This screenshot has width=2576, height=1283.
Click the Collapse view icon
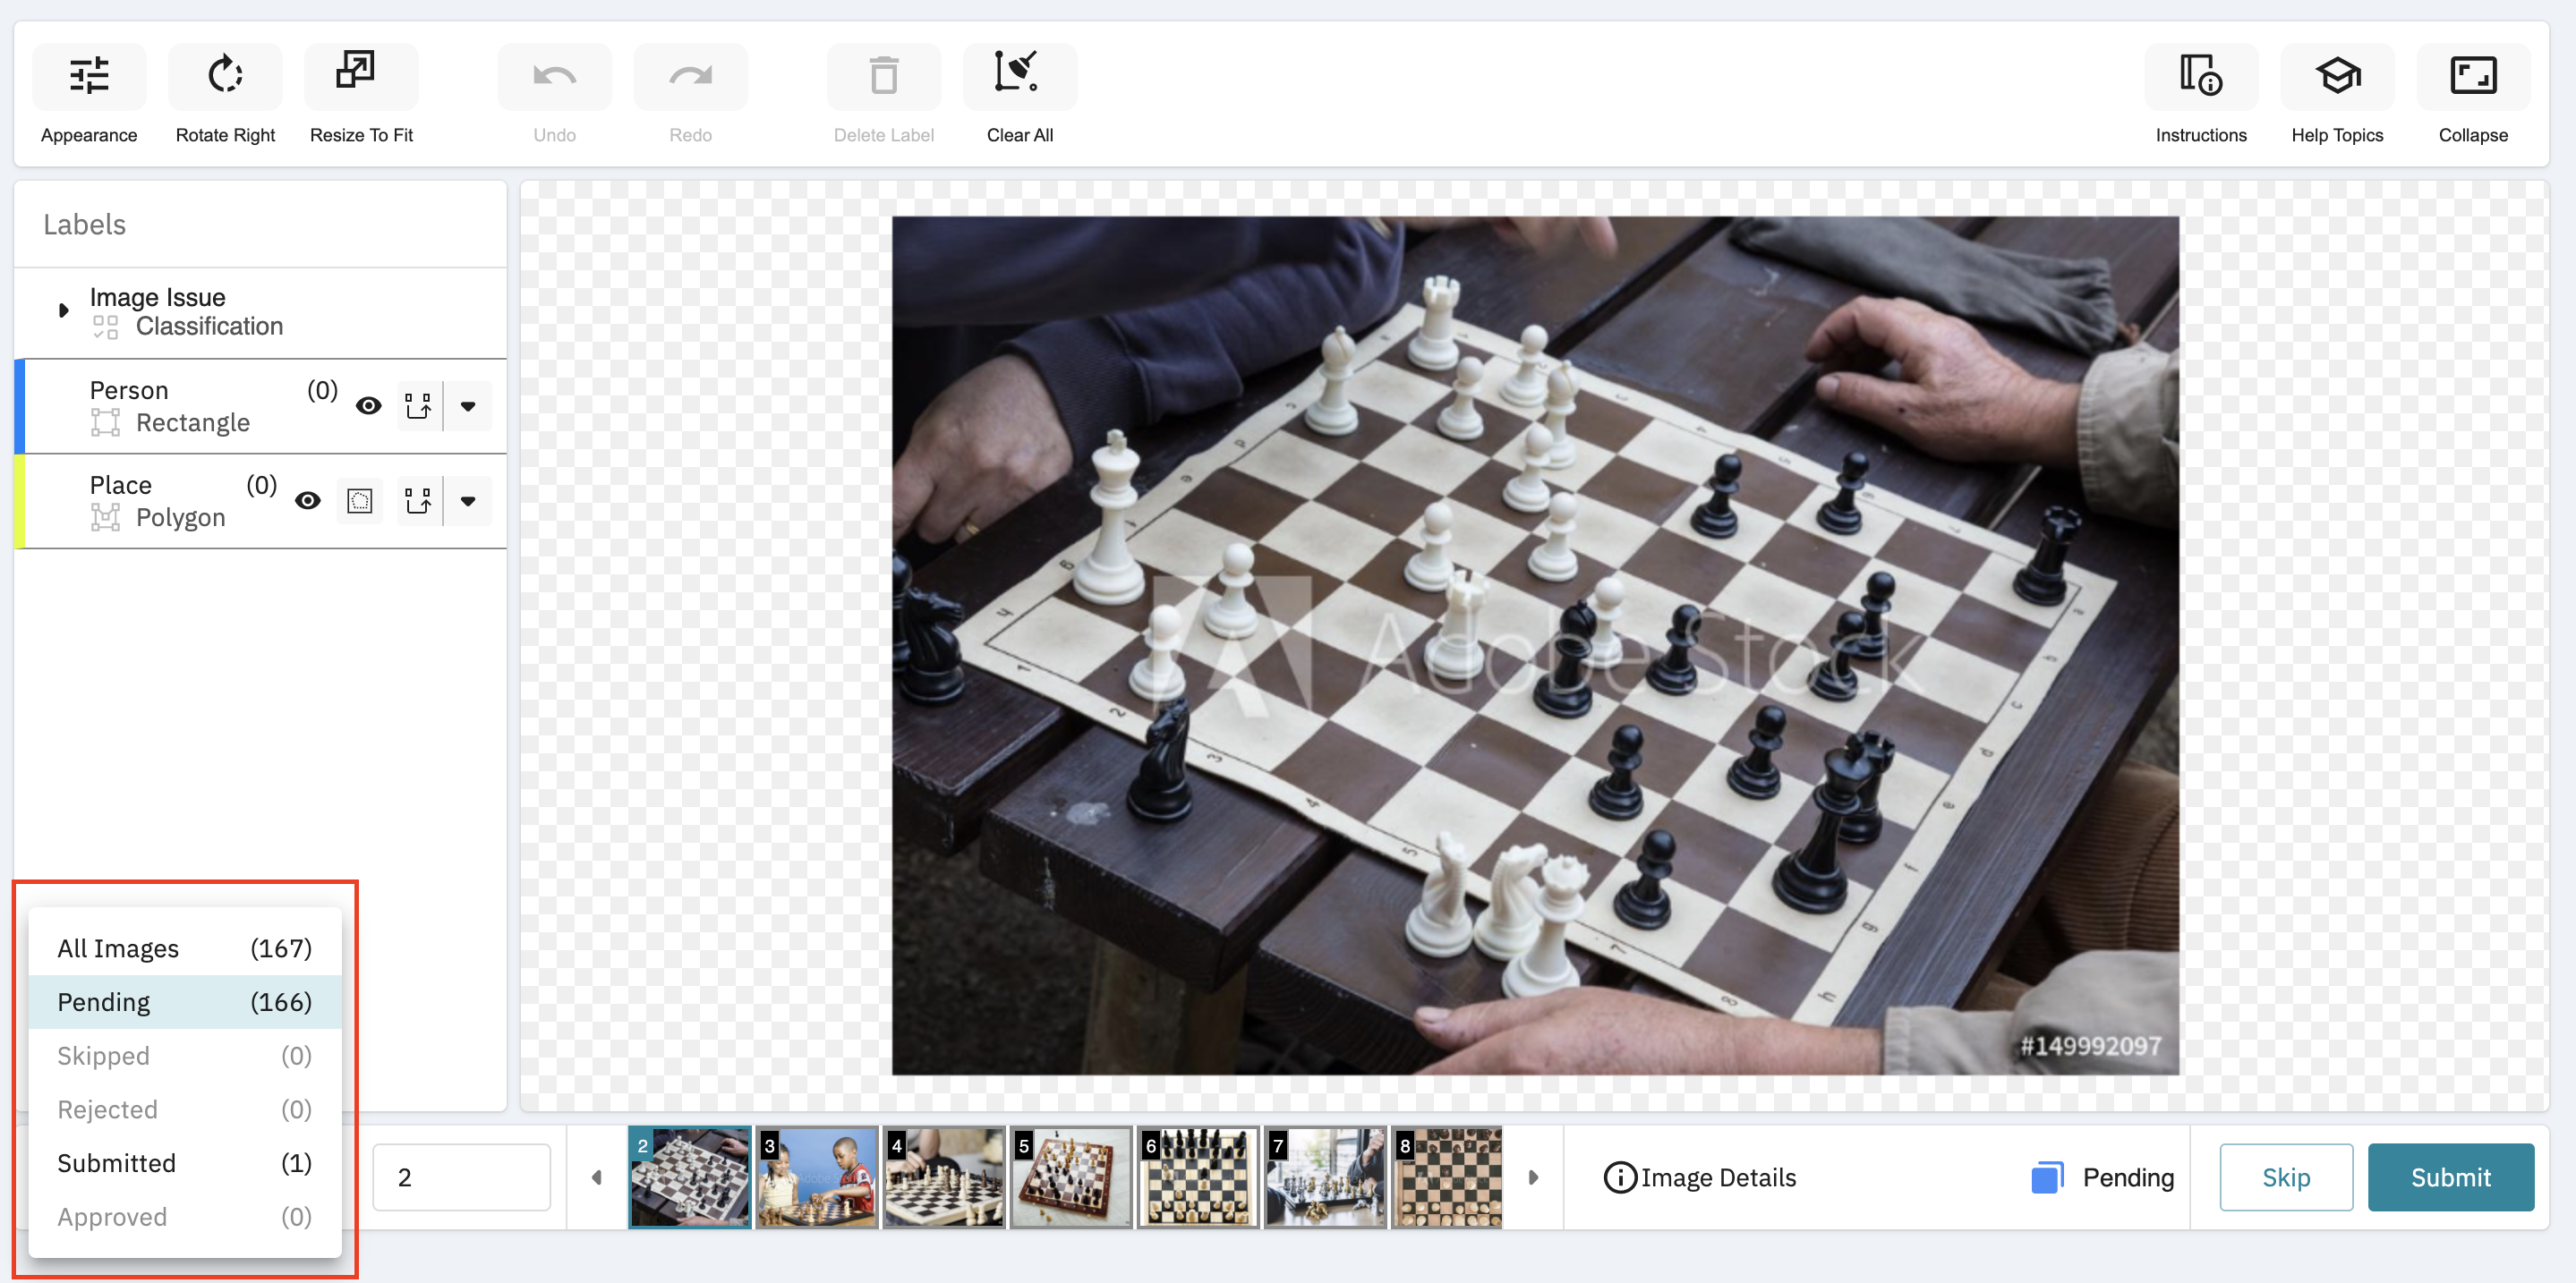tap(2473, 77)
